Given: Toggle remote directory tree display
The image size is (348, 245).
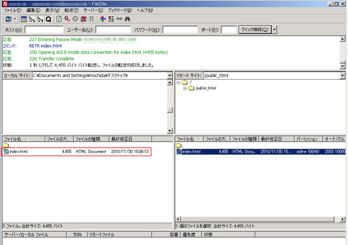Looking at the screenshot, I should (40, 19).
